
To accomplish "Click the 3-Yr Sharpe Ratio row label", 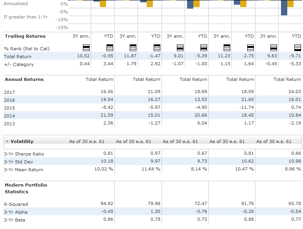I will (x=24, y=154).
